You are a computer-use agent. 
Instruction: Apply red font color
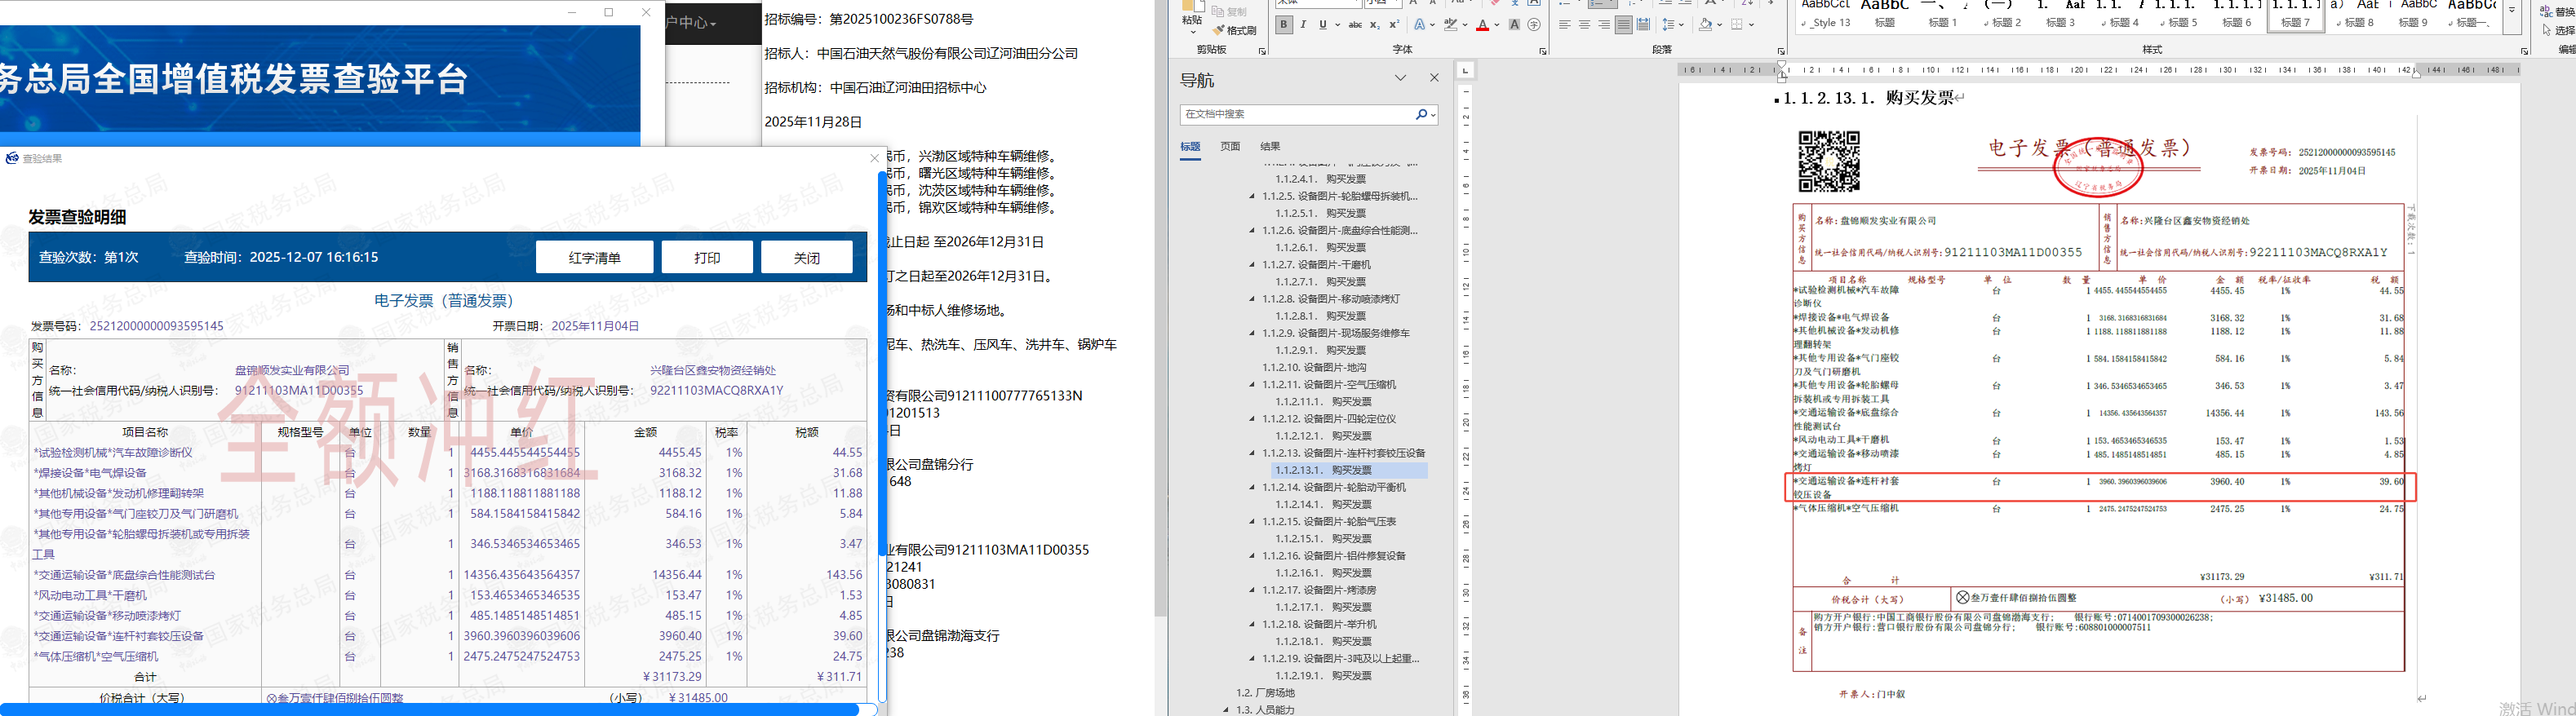point(1482,25)
